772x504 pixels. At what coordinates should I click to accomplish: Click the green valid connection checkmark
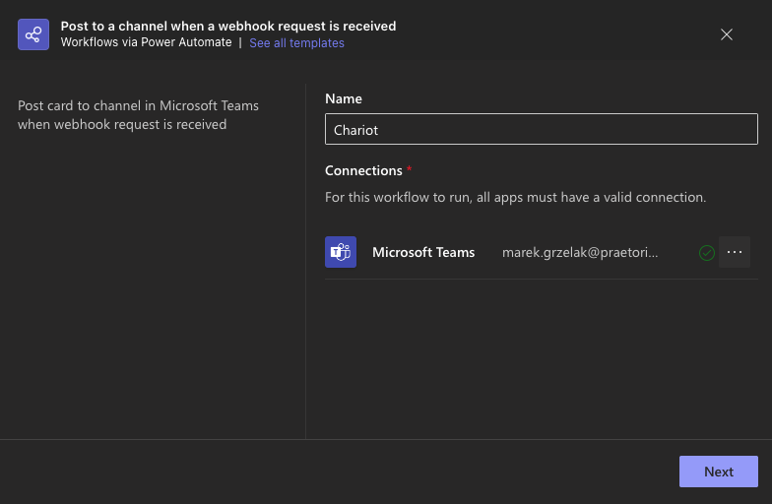tap(707, 252)
